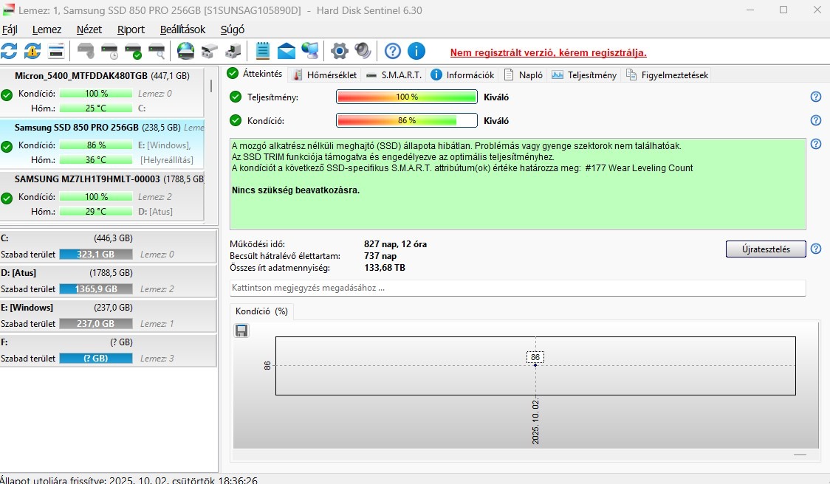
Task: Click the globe over disk toolbar icon
Action: click(185, 51)
